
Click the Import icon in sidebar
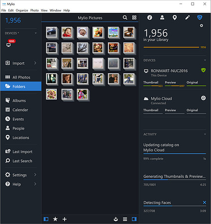pos(7,63)
